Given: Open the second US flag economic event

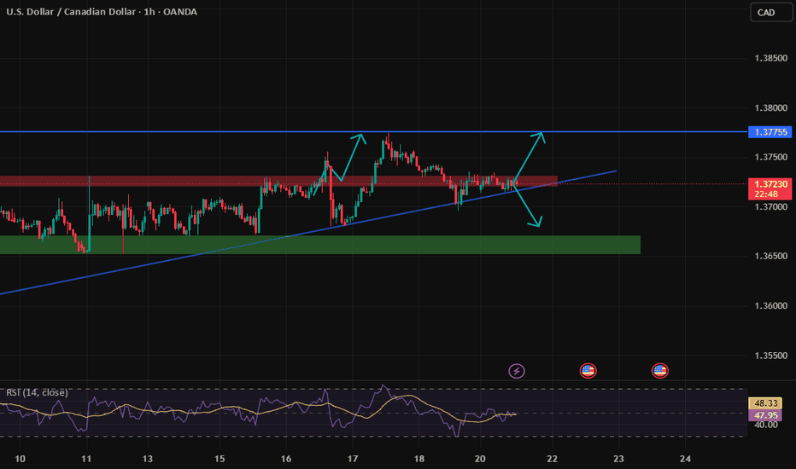Looking at the screenshot, I should point(660,371).
